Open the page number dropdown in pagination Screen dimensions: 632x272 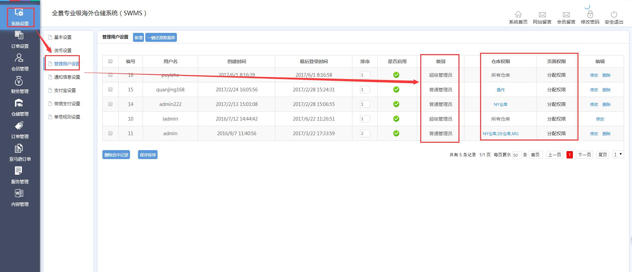click(x=618, y=155)
